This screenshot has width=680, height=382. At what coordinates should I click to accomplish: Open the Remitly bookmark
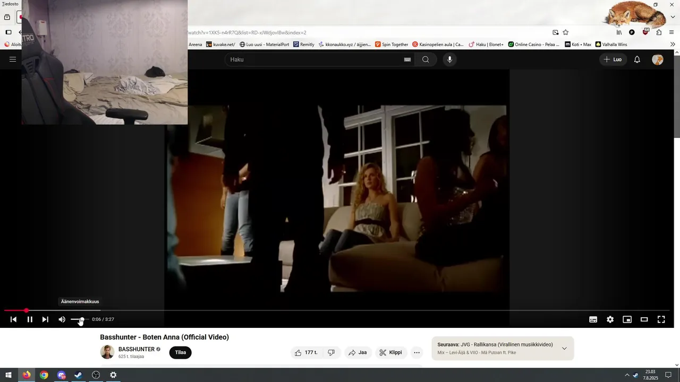click(x=304, y=45)
